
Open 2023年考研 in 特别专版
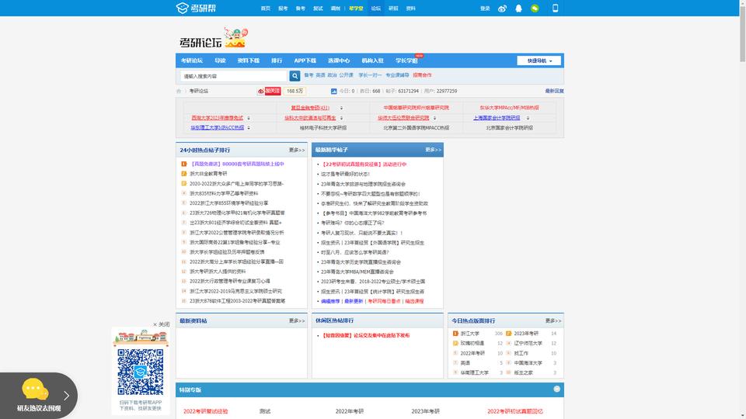point(425,411)
